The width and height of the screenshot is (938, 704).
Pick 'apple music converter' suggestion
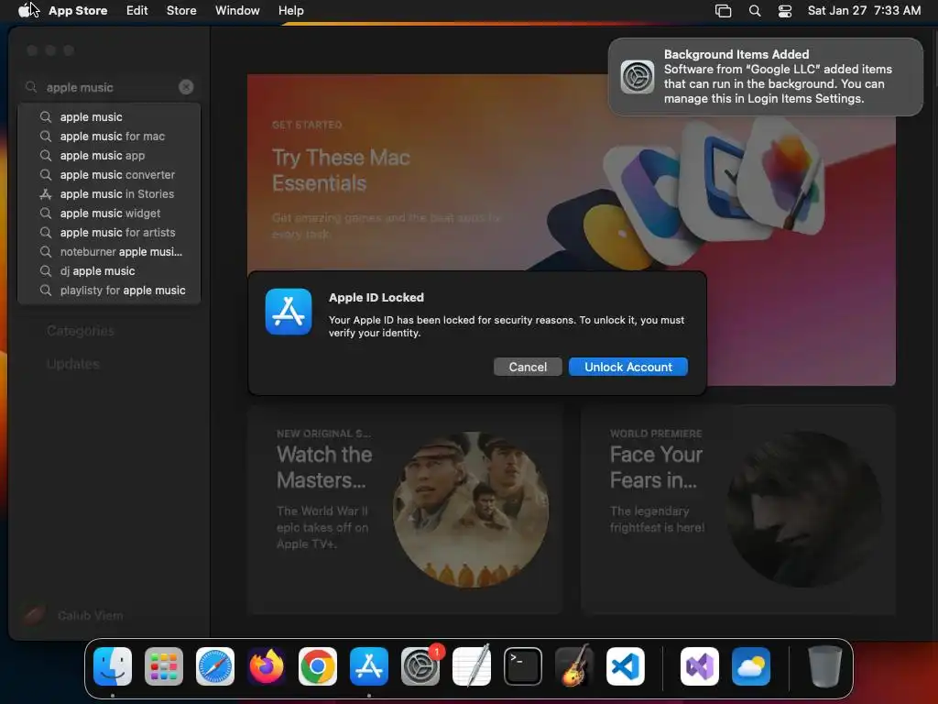[x=110, y=175]
